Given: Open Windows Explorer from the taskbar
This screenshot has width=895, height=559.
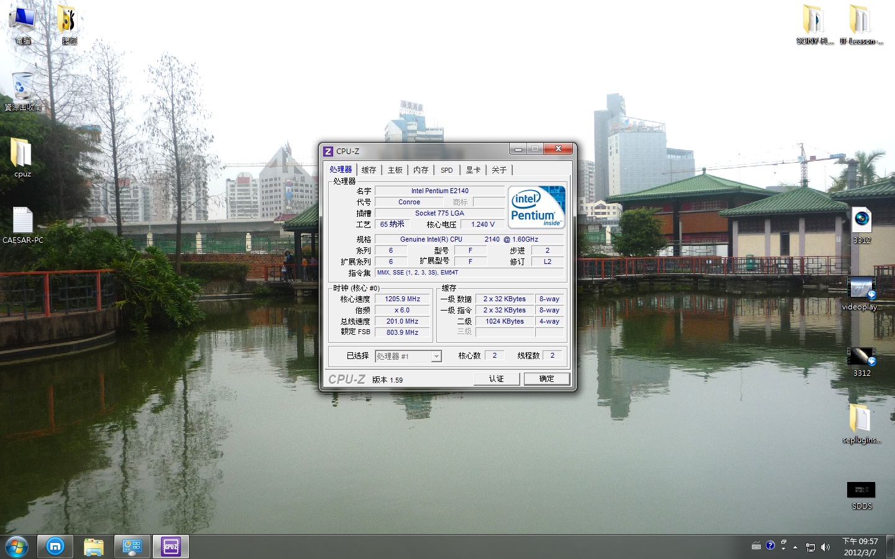Looking at the screenshot, I should (94, 547).
